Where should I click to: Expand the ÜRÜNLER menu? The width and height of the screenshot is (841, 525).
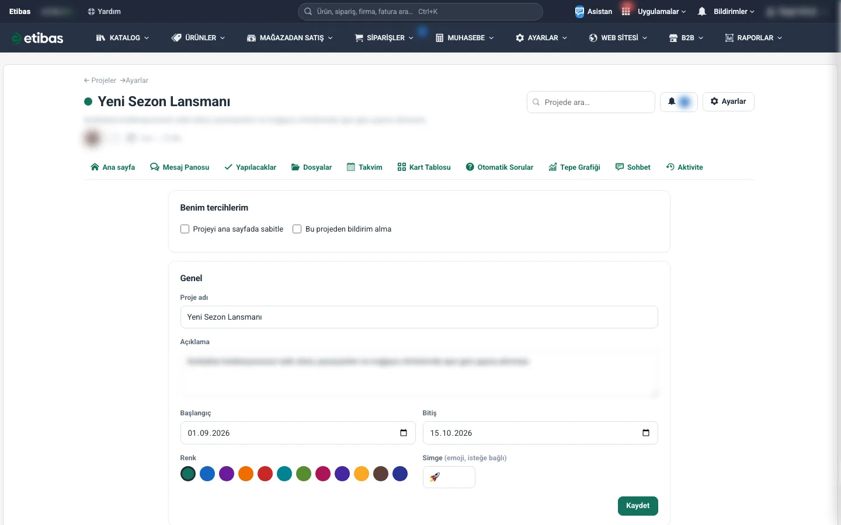tap(198, 38)
